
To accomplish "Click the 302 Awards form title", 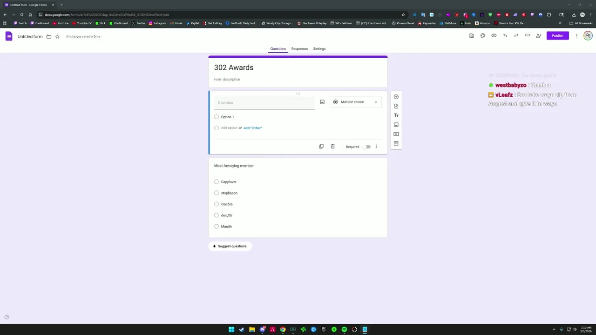I will 234,67.
